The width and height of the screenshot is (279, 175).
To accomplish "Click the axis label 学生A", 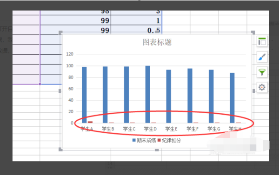I will (x=86, y=129).
